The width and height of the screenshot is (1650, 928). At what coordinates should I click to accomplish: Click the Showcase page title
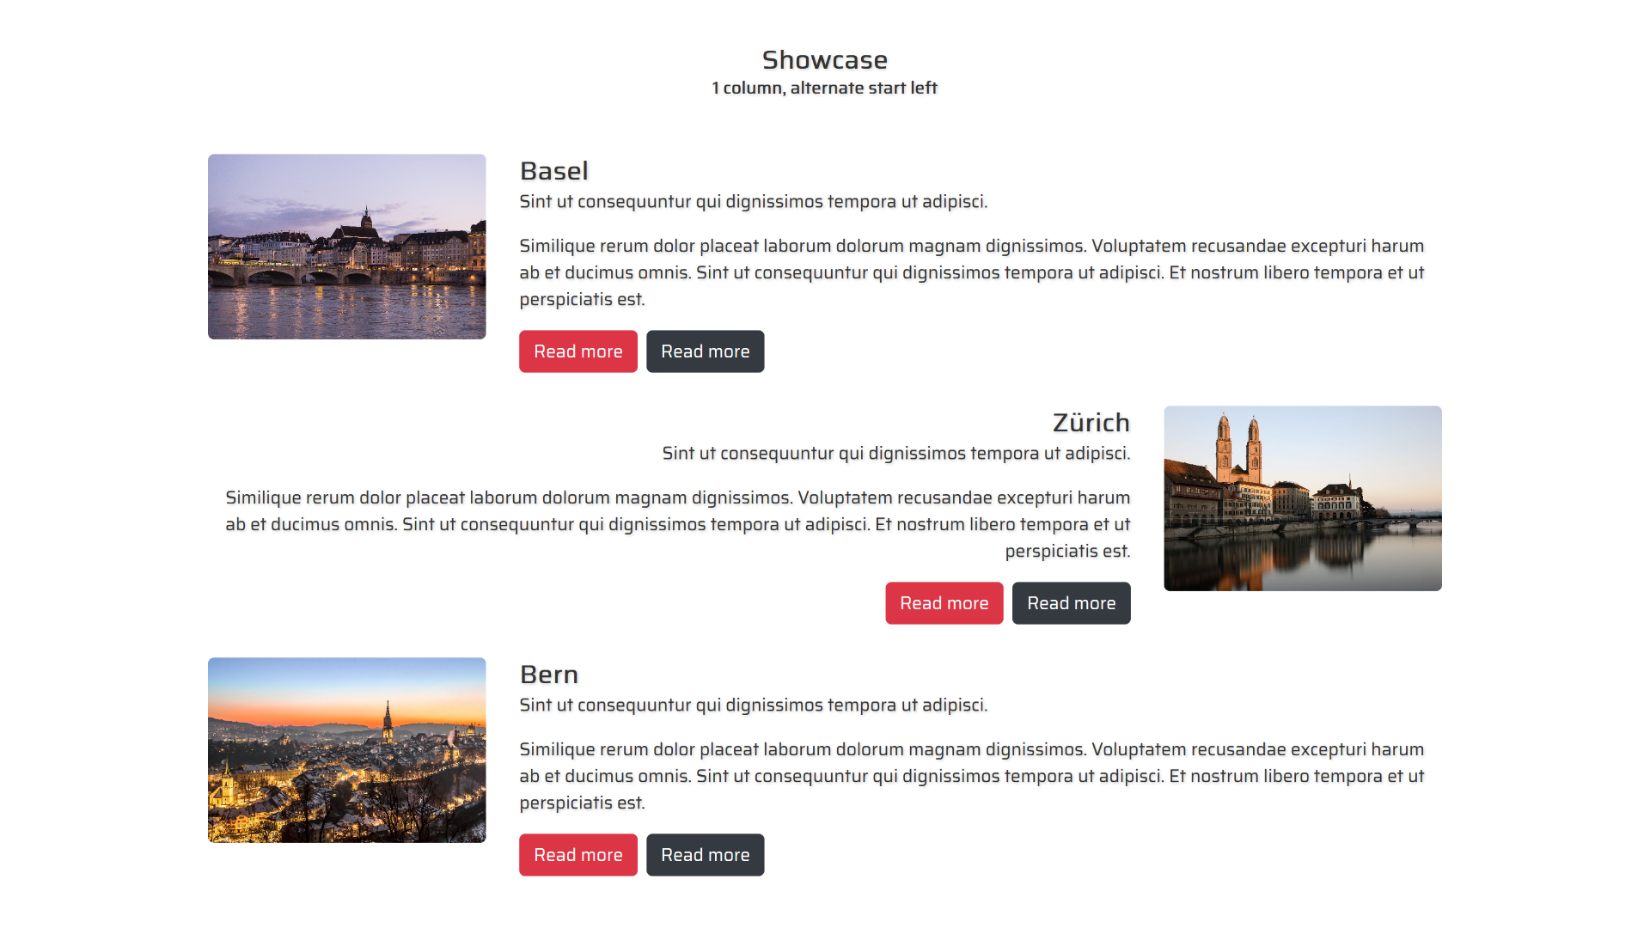(x=824, y=60)
